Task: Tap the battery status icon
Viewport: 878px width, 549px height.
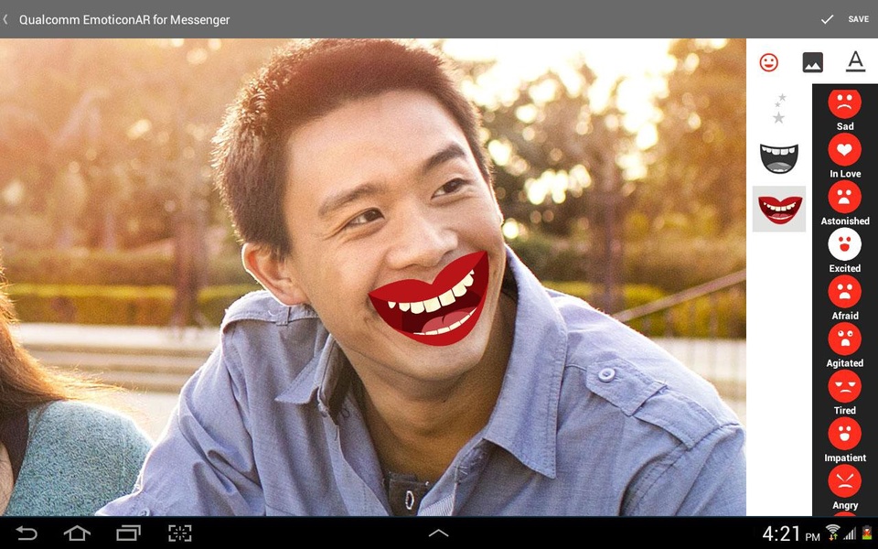Action: [867, 533]
